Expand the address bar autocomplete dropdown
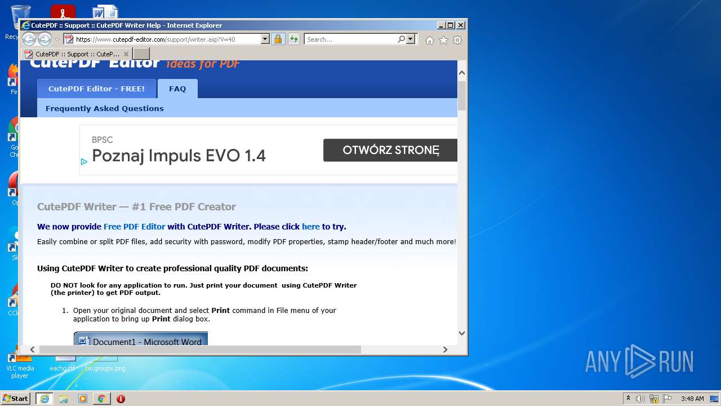 pos(265,39)
